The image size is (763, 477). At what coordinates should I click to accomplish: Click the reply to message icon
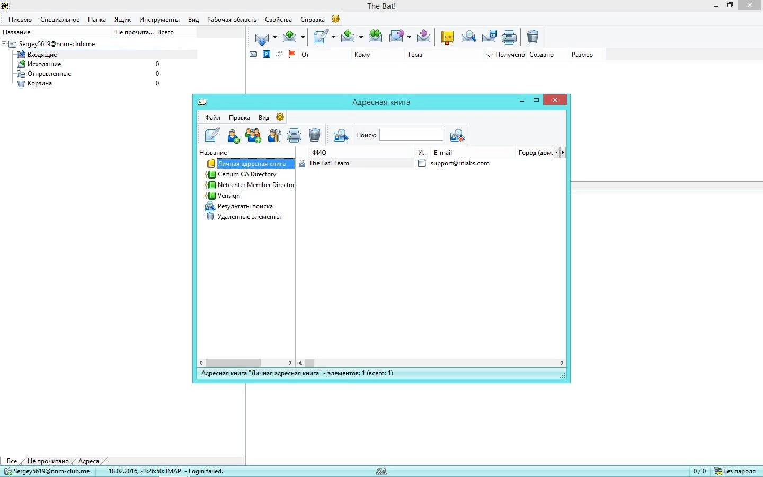pos(348,37)
